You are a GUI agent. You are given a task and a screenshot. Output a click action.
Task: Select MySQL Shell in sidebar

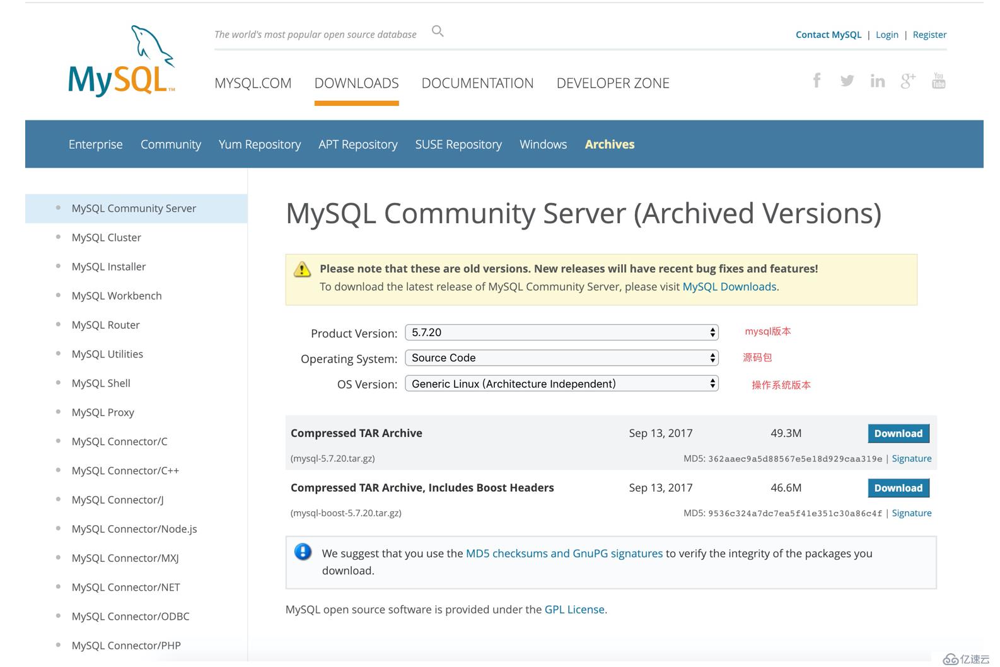click(101, 383)
